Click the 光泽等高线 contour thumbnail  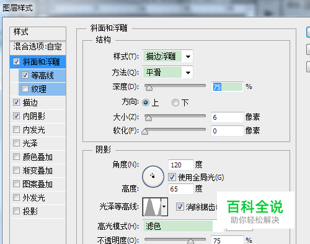tap(152, 207)
